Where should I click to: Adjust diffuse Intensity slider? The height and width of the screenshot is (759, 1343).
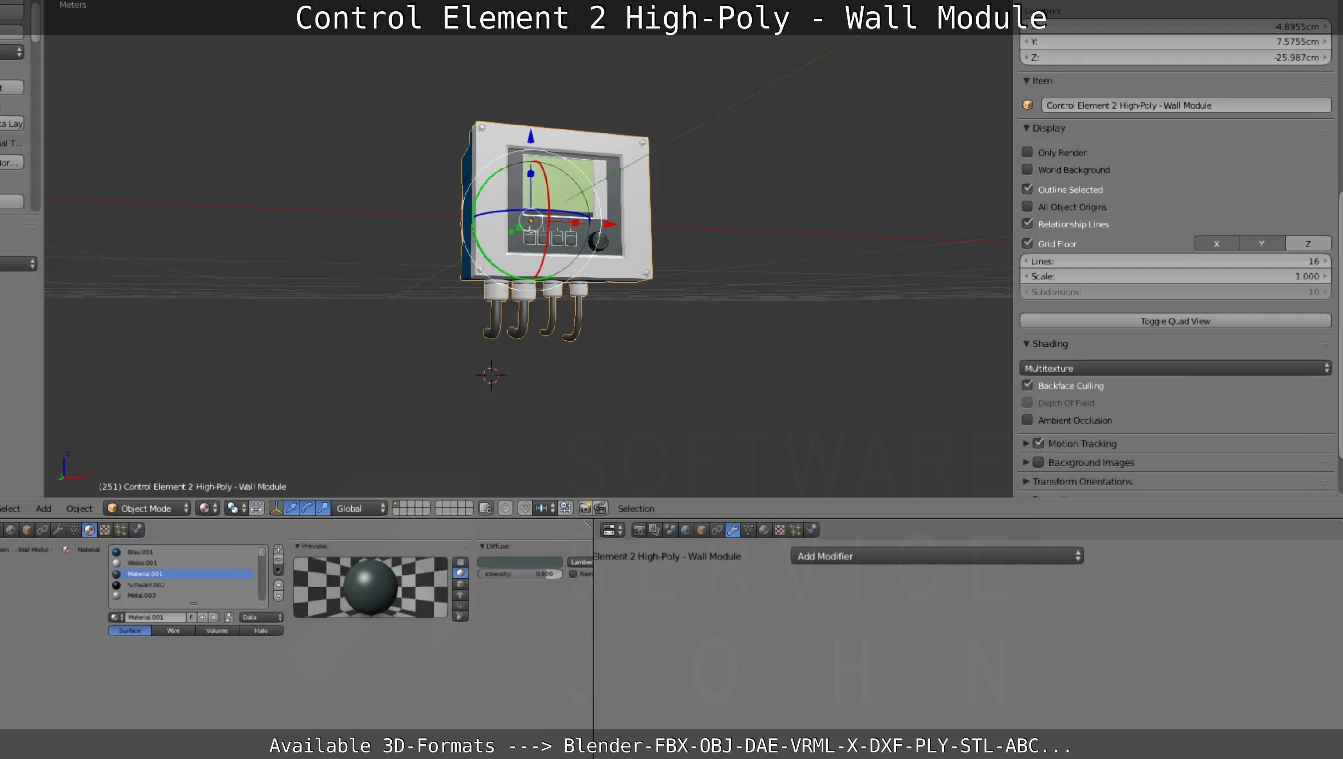(520, 574)
